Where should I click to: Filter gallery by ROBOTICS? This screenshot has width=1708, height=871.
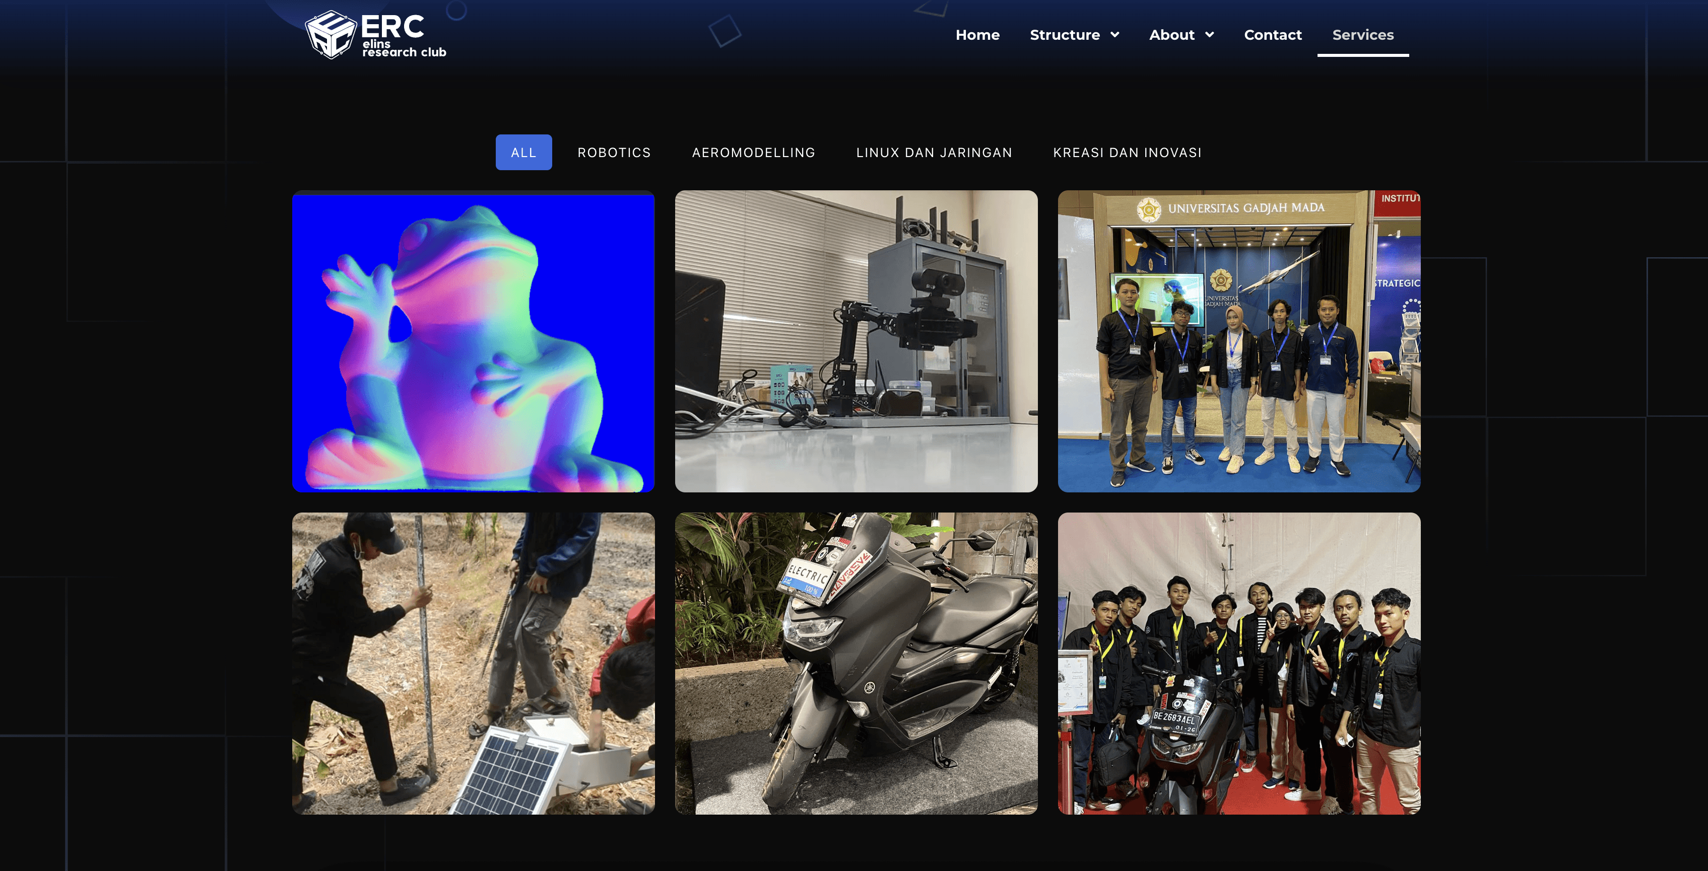click(614, 153)
